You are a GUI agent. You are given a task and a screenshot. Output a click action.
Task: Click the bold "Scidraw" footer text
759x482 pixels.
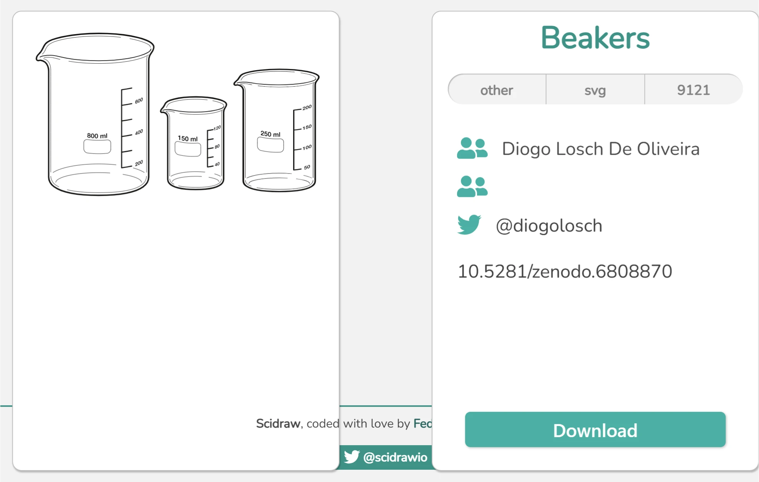pos(278,423)
